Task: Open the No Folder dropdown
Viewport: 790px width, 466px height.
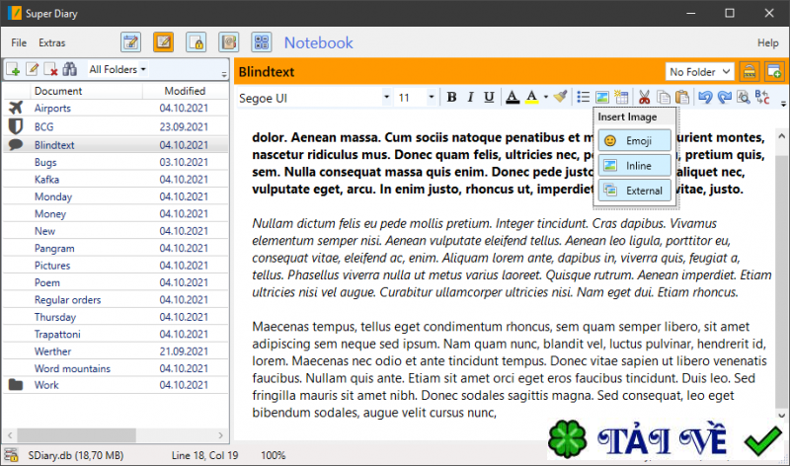Action: pos(700,71)
